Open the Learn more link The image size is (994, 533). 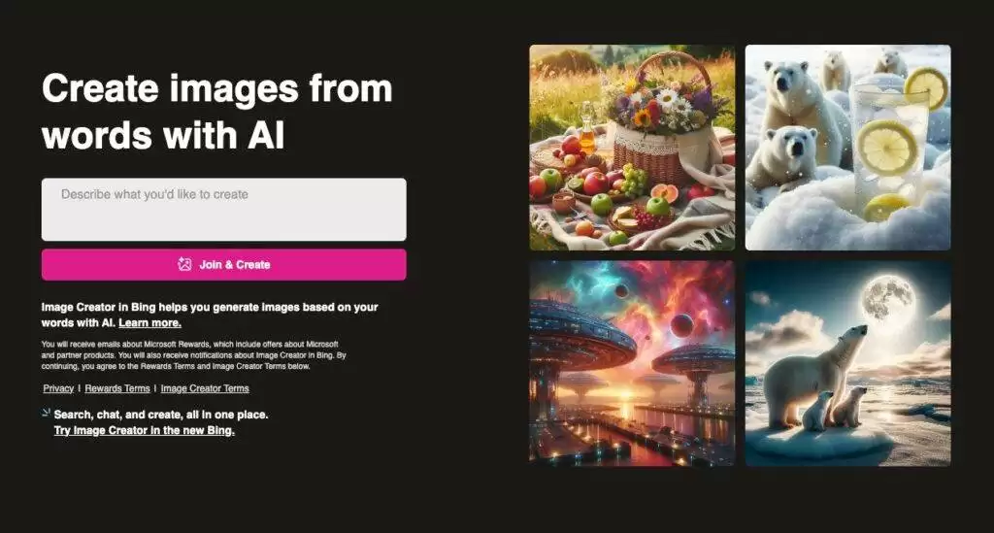[149, 322]
